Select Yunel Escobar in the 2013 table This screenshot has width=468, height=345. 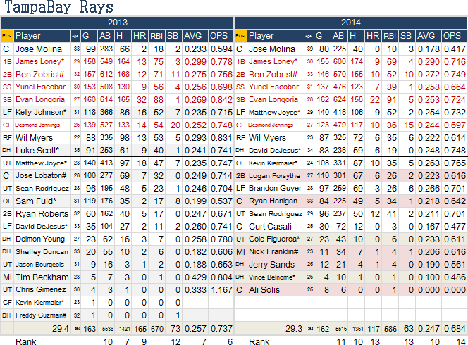40,87
